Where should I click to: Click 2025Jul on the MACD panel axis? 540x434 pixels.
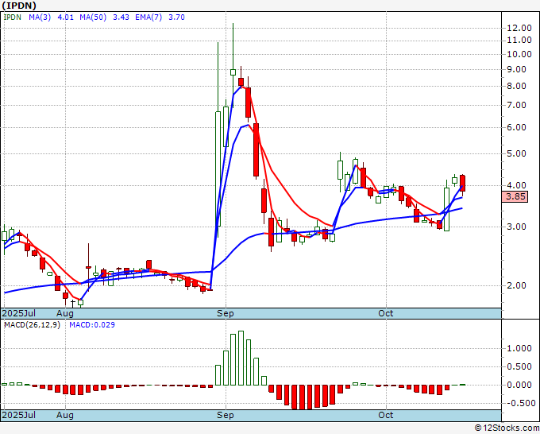click(19, 415)
